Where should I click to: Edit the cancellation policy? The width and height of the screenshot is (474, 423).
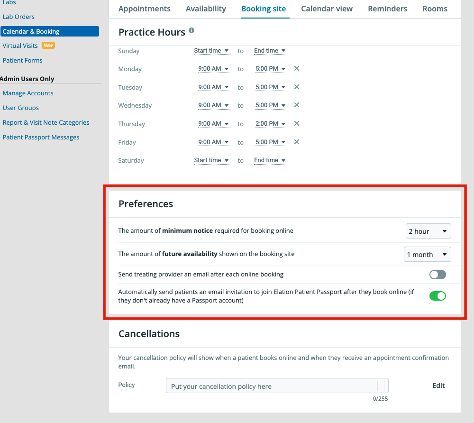pyautogui.click(x=438, y=386)
